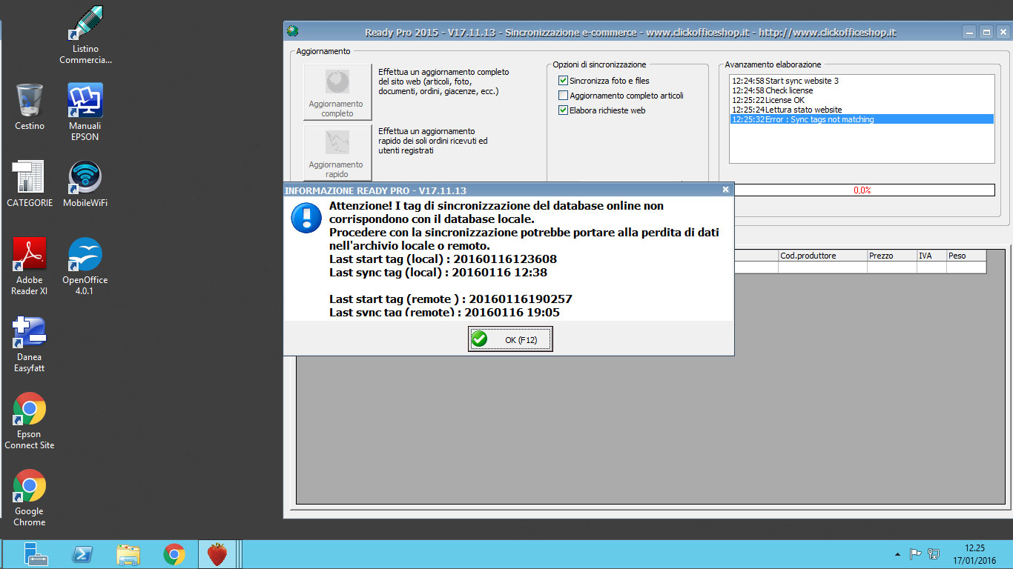Open the network tray icon
This screenshot has width=1013, height=569.
(934, 553)
